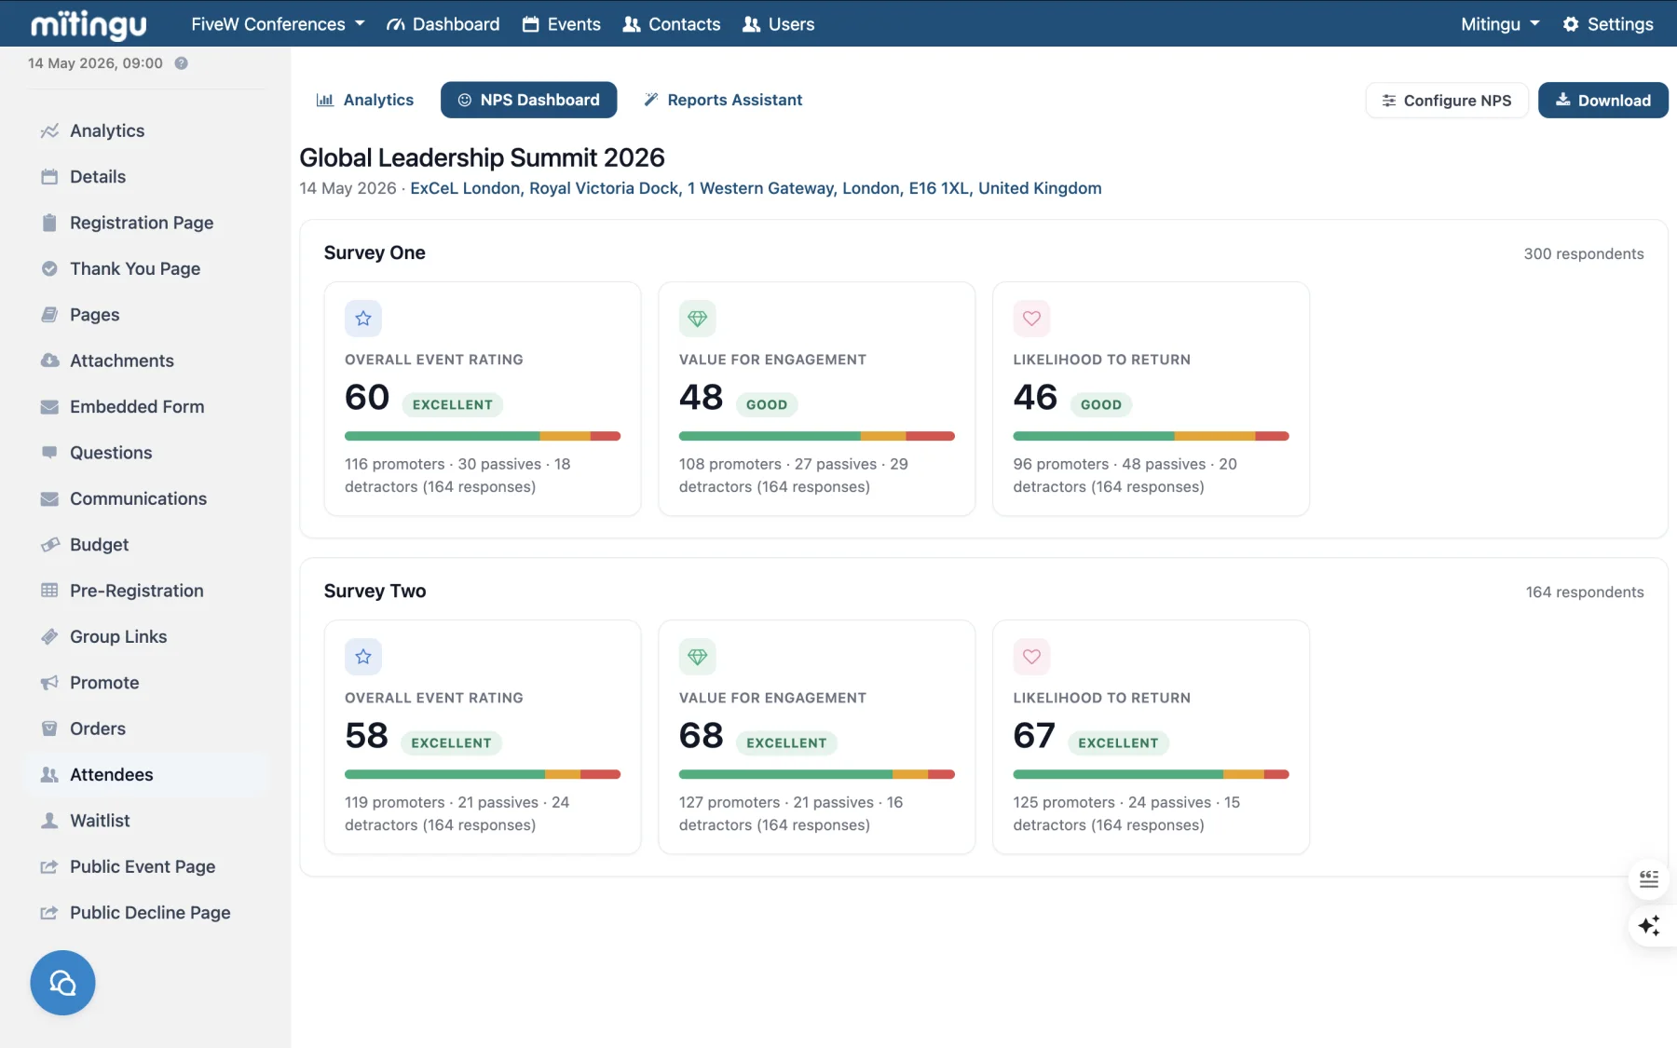This screenshot has width=1677, height=1048.
Task: Click the Analytics sidebar chart icon
Action: point(49,131)
